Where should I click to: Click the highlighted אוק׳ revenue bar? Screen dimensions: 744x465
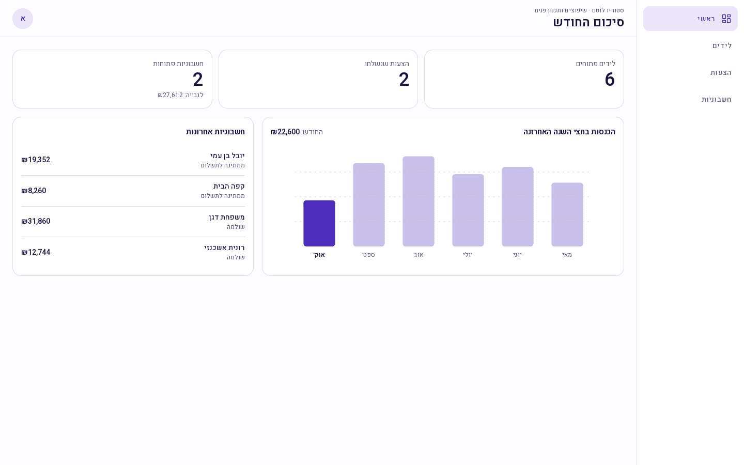[319, 223]
